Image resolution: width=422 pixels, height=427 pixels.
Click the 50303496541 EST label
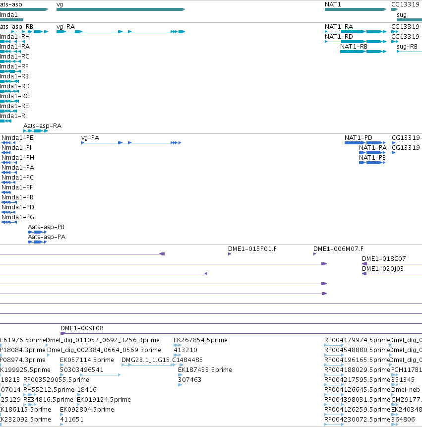(82, 370)
